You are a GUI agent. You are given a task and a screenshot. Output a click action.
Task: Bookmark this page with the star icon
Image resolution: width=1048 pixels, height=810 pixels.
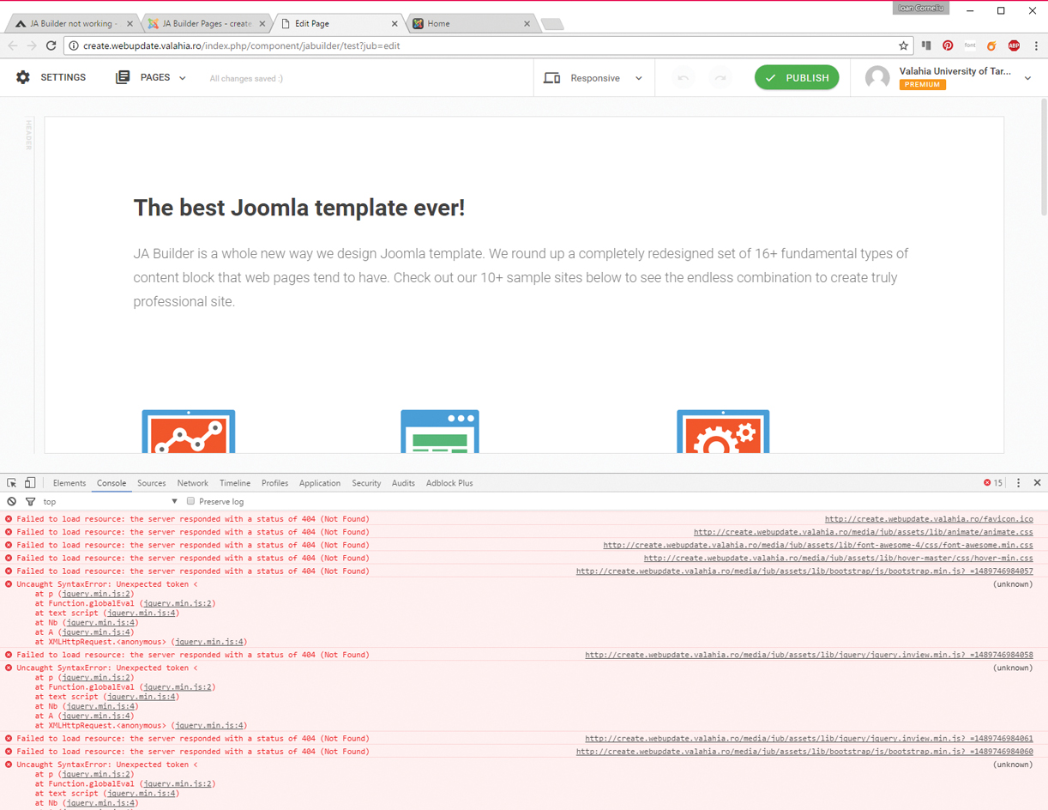coord(903,45)
